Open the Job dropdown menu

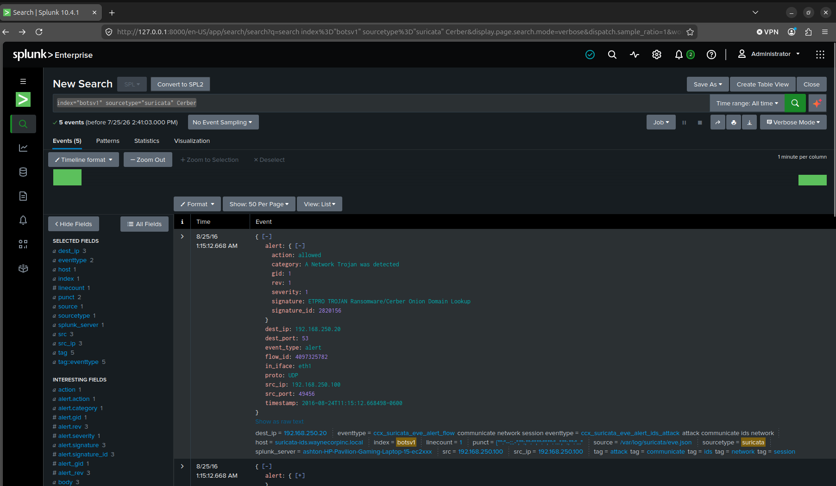coord(661,122)
